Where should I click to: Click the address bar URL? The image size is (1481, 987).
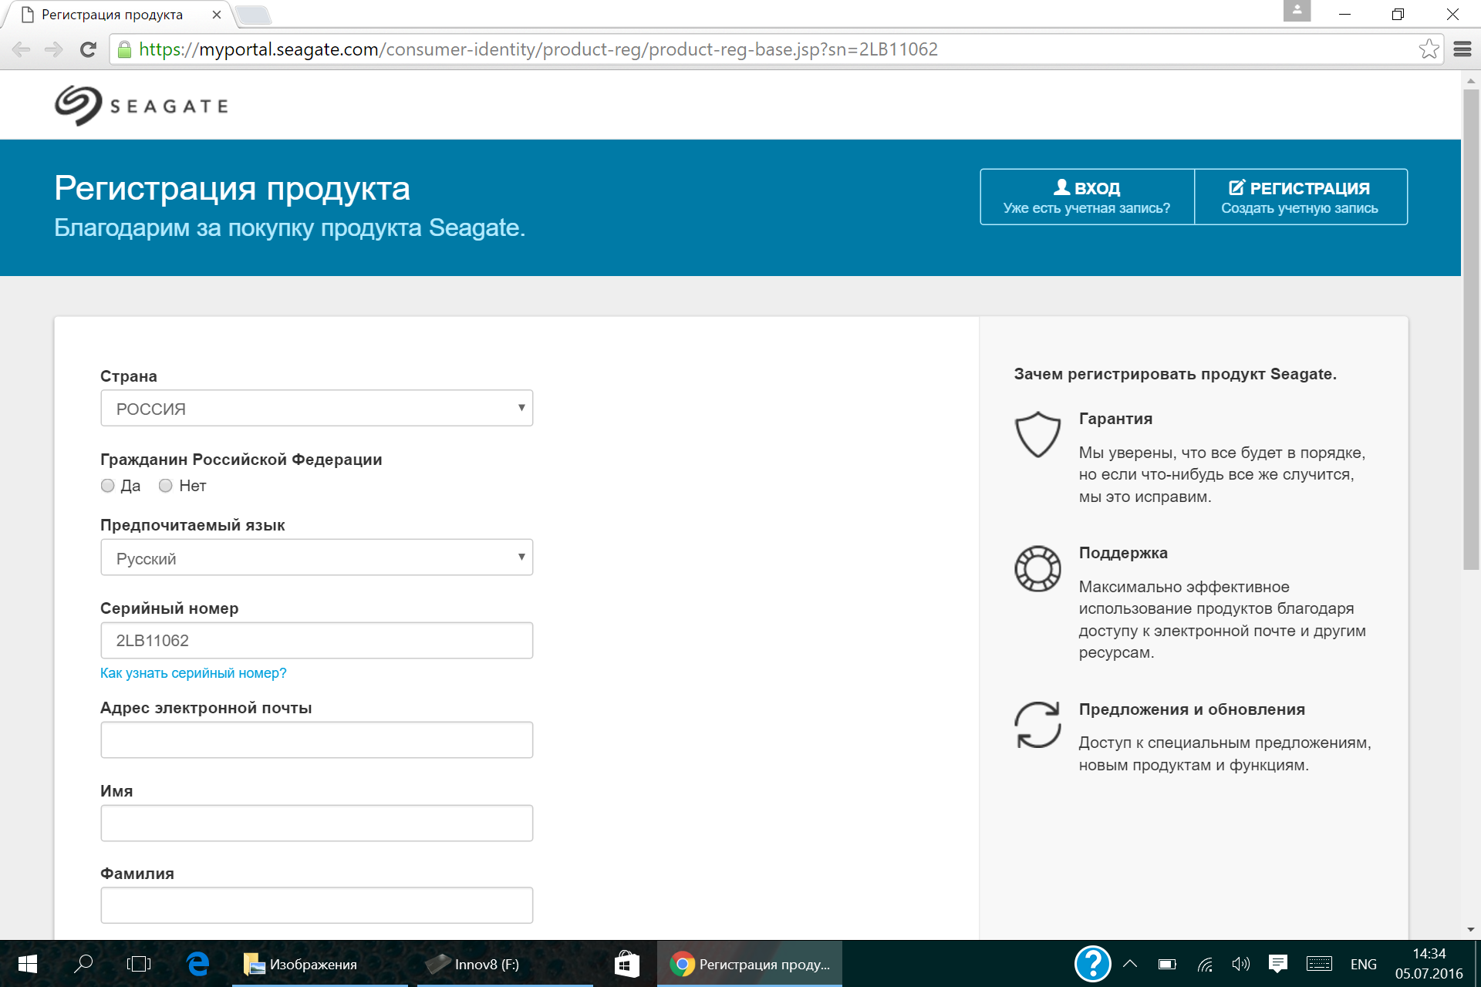pos(538,49)
